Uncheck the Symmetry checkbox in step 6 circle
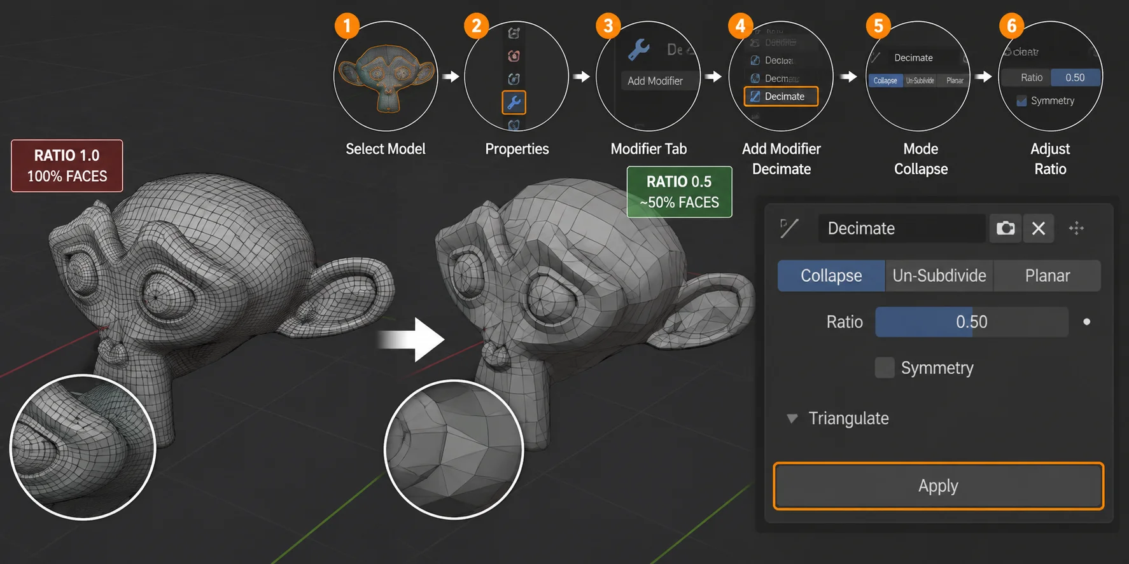 1021,101
